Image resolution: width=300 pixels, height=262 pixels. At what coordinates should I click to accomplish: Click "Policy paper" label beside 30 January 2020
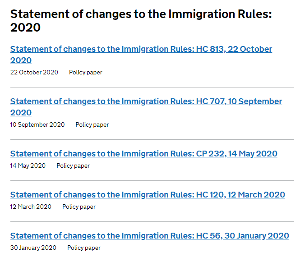coord(84,248)
